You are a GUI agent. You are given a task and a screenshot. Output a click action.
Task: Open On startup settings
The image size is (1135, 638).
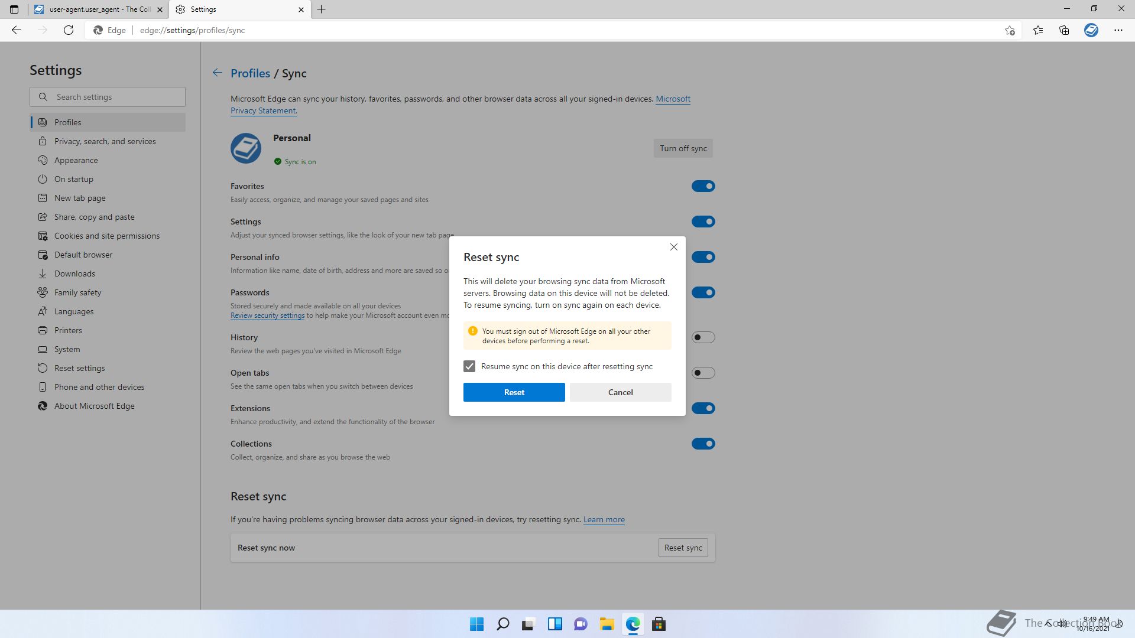coord(108,179)
